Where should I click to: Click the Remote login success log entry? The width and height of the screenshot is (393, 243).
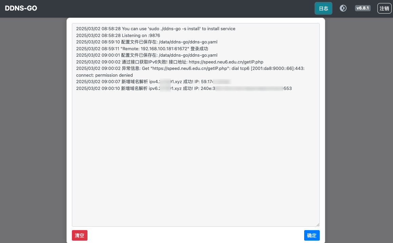[142, 49]
